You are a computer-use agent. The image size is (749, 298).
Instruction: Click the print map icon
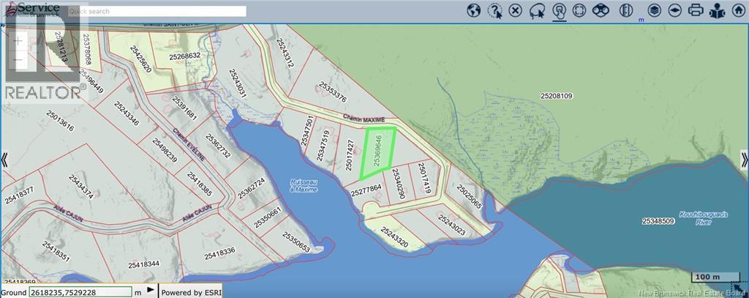click(696, 10)
